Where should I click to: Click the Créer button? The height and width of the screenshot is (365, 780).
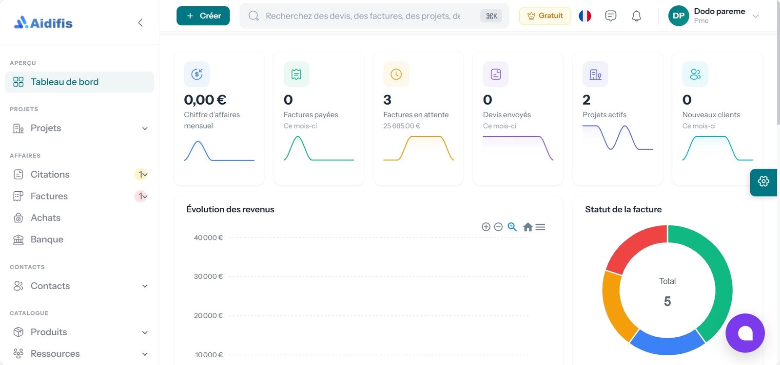coord(203,16)
